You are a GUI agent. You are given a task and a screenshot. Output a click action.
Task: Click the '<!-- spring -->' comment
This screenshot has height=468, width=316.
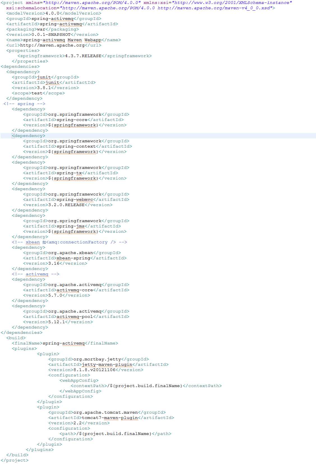tap(24, 104)
